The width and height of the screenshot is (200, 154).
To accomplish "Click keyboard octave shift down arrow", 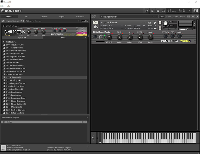I will coord(93,140).
